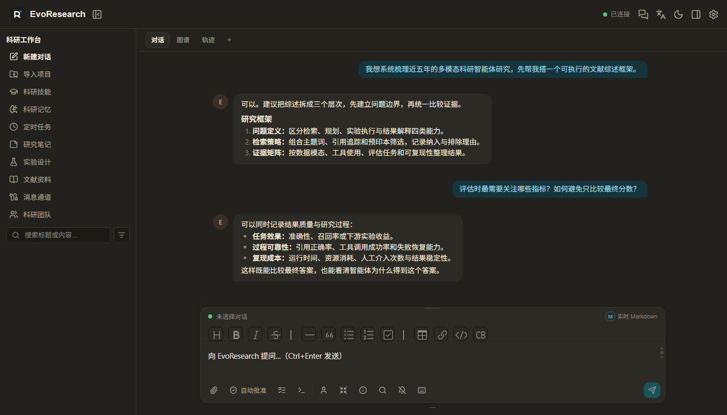Open the chat messages icon in header
Viewport: 727px width, 415px height.
coord(643,14)
